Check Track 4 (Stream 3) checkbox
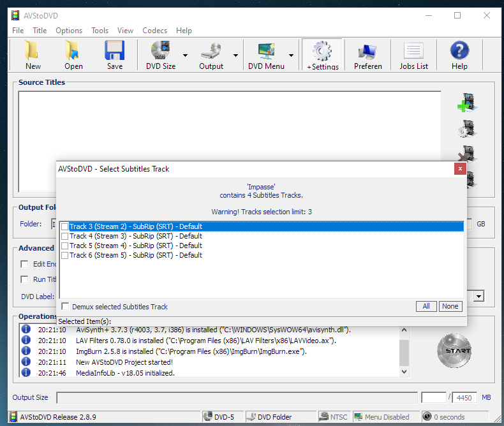This screenshot has height=426, width=504. (64, 236)
